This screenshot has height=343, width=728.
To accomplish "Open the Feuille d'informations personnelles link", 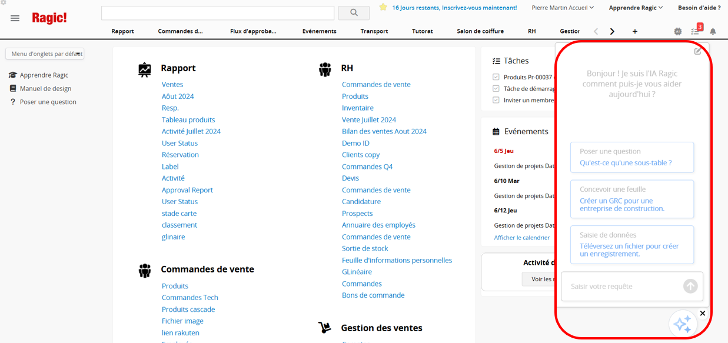I will (x=397, y=261).
